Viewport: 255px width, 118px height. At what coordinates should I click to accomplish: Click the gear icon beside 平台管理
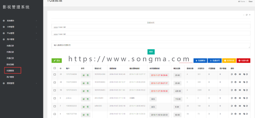(x=4, y=33)
